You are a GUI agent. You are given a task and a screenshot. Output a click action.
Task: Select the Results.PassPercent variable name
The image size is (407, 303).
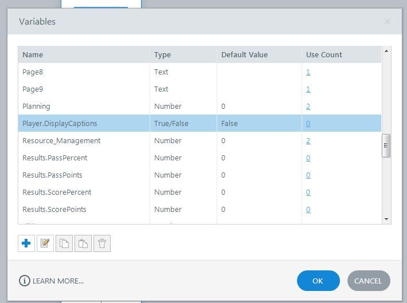pos(55,158)
